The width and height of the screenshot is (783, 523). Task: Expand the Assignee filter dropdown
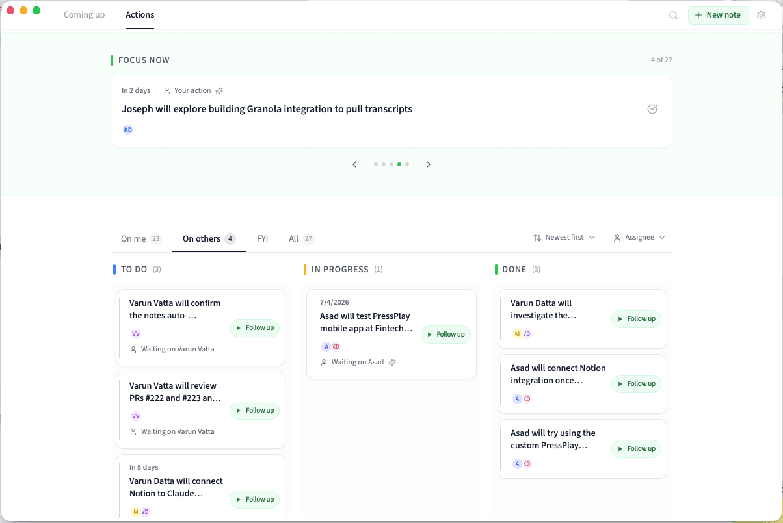639,238
